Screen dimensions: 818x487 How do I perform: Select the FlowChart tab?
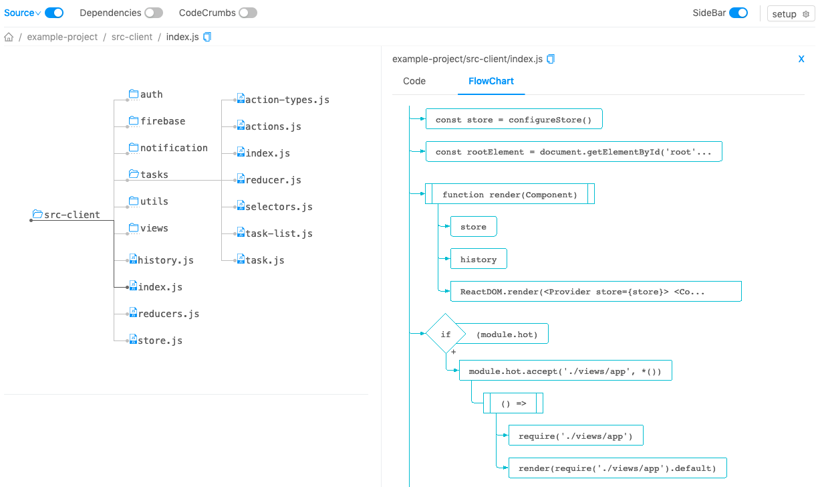[491, 81]
